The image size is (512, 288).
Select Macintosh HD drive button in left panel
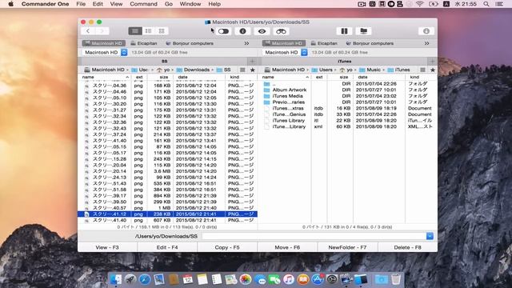pyautogui.click(x=103, y=43)
